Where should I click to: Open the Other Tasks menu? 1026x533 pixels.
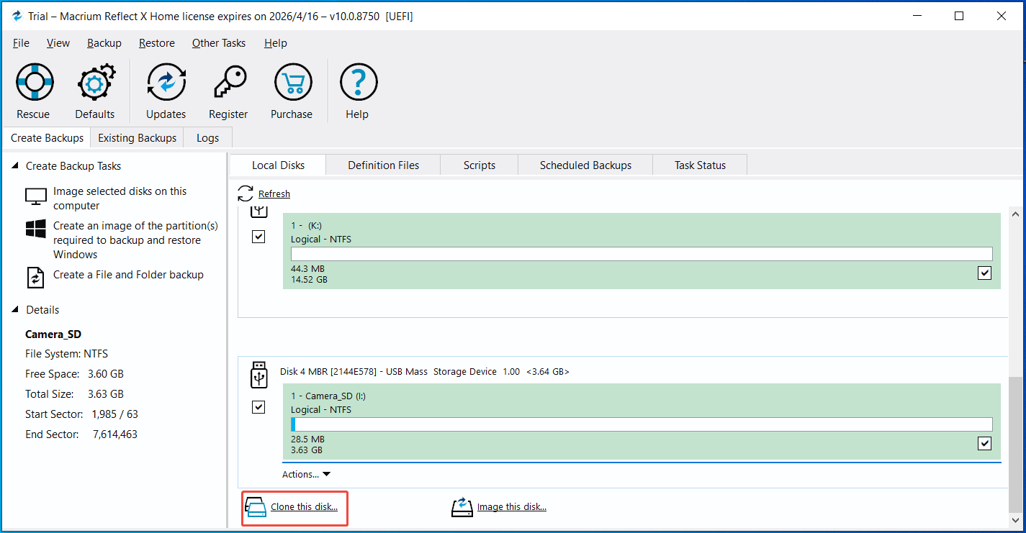[219, 43]
